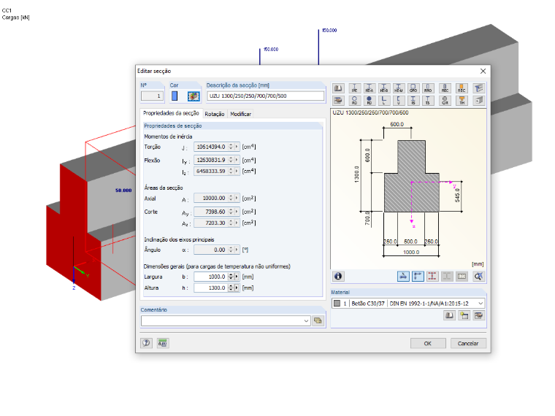Select the orange REC rectangle section
This screenshot has width=555, height=416.
[462, 88]
